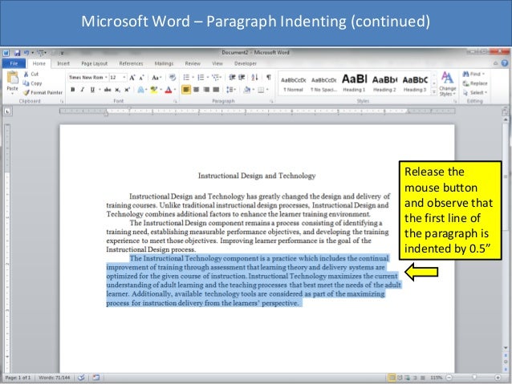This screenshot has height=384, width=512.
Task: Switch to Print Layout view in status bar
Action: (x=392, y=378)
